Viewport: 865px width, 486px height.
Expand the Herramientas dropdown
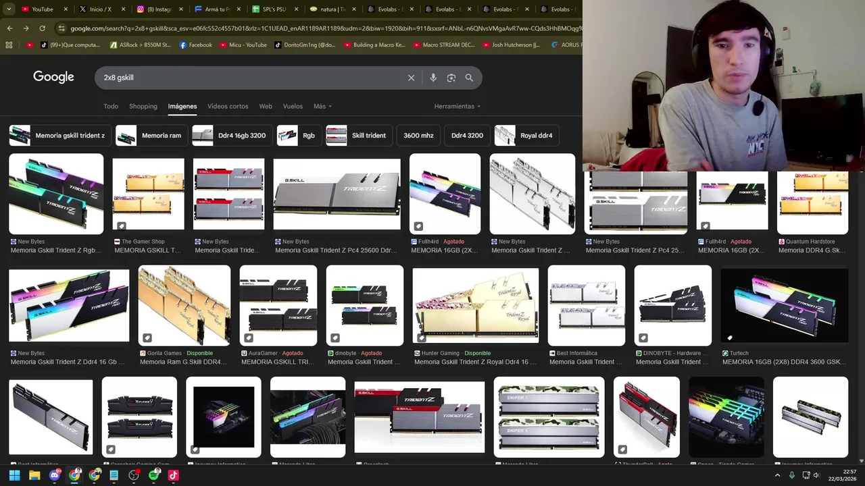(x=458, y=106)
